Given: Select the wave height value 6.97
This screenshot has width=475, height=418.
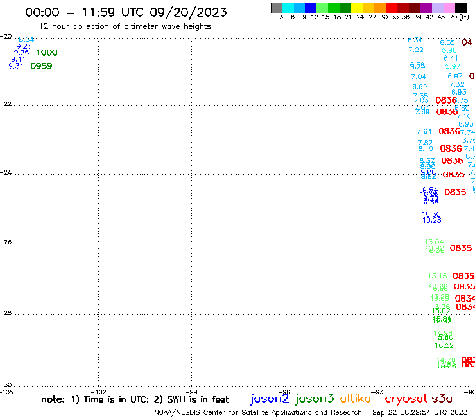Looking at the screenshot, I should (x=455, y=76).
